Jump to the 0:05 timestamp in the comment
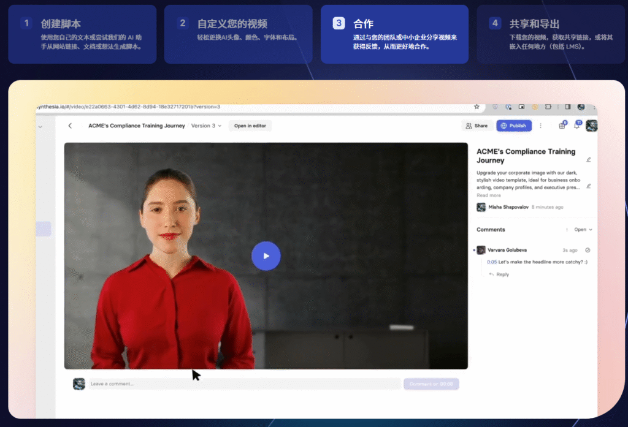 pos(492,262)
